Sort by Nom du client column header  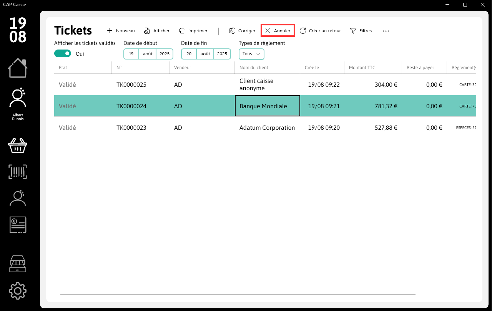click(268, 68)
